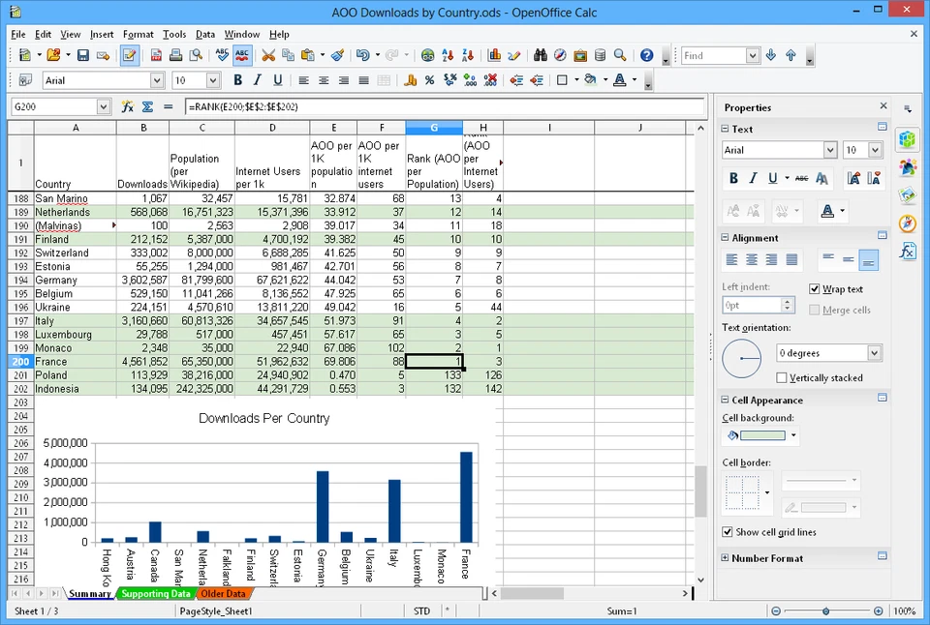Launch the Function Wizard
The image size is (930, 625).
(129, 104)
